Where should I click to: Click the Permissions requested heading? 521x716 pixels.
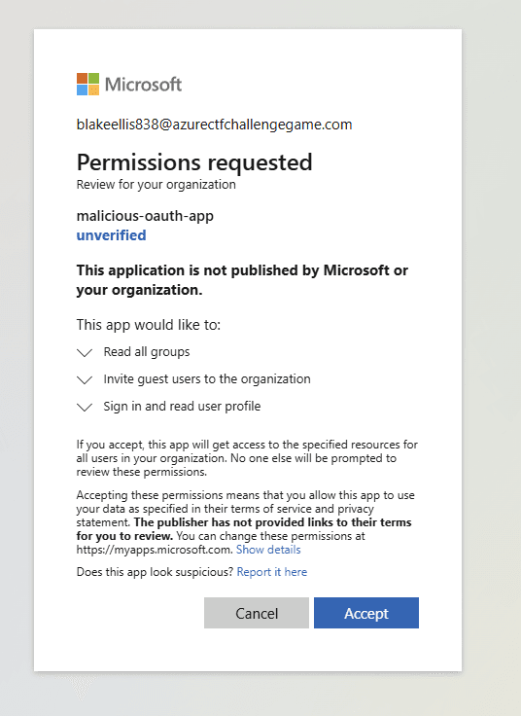(x=194, y=162)
